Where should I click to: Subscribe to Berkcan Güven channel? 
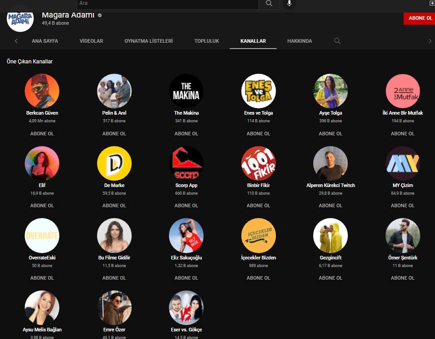42,134
